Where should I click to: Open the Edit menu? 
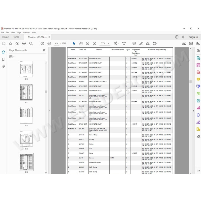(x=7, y=32)
